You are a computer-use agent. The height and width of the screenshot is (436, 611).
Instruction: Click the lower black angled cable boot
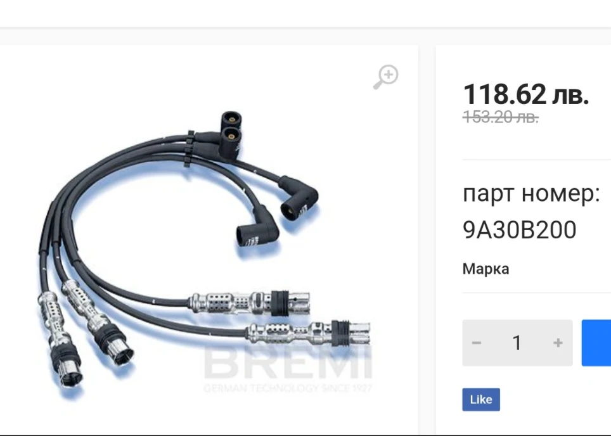257,228
